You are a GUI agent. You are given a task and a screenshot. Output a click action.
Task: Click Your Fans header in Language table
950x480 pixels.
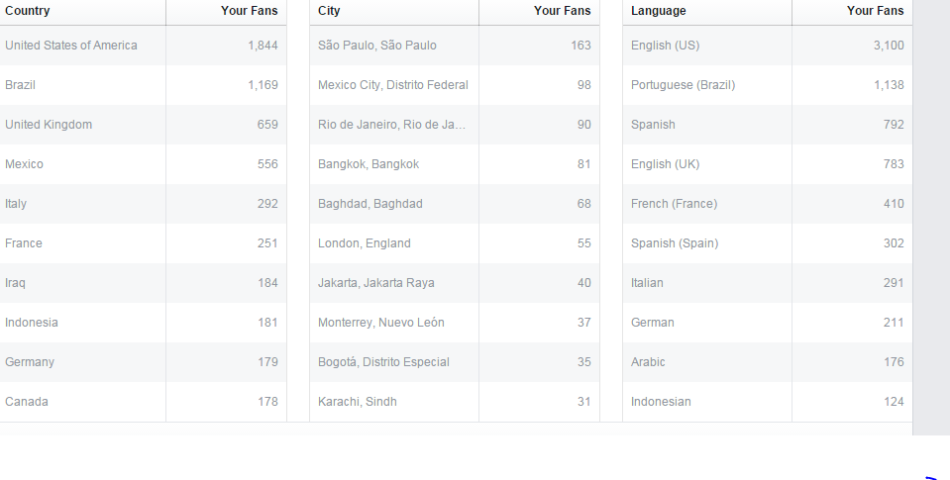click(875, 11)
